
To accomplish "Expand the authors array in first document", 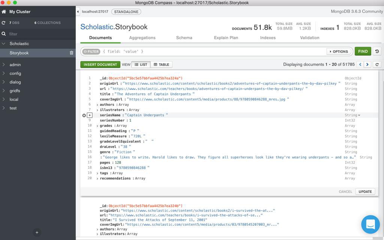I will pyautogui.click(x=97, y=105).
